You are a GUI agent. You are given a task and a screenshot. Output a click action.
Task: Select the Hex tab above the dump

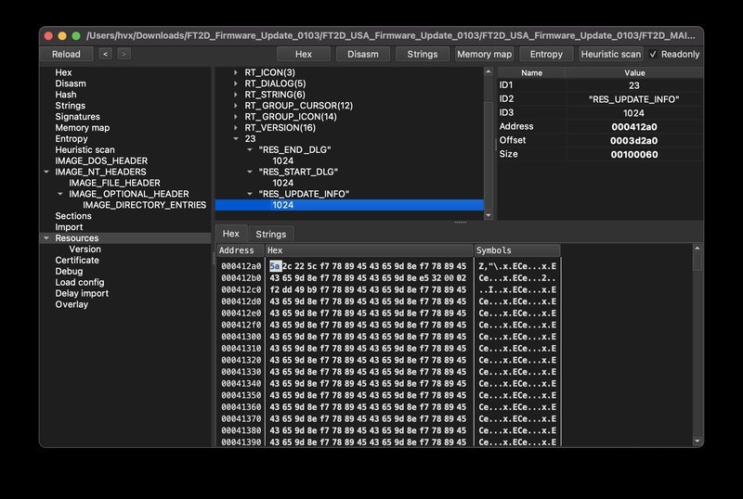(x=231, y=235)
